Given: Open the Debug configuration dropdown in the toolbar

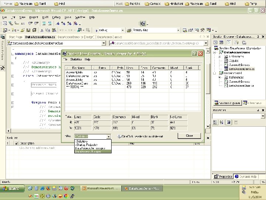Looking at the screenshot, I should tap(122, 30).
